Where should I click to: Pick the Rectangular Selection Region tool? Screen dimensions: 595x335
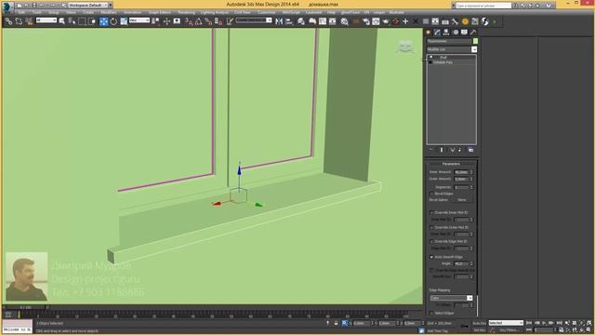point(82,21)
